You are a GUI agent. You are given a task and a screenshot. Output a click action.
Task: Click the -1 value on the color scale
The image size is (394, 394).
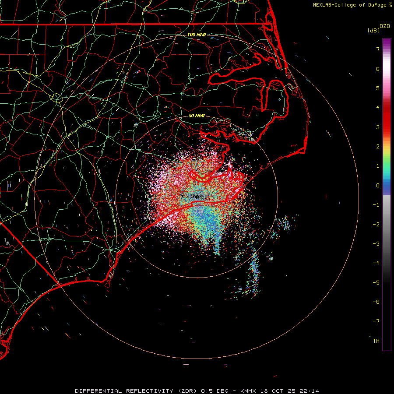pos(376,205)
